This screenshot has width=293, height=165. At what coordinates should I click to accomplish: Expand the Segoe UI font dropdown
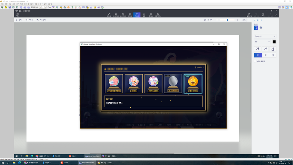pos(265,36)
